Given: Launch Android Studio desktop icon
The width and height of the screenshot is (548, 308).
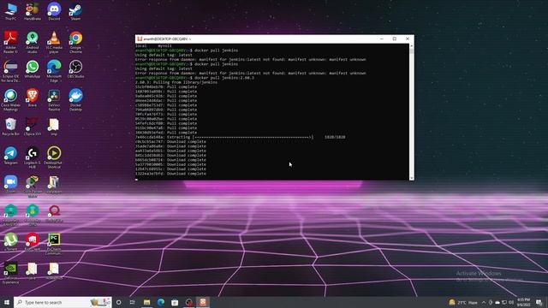Looking at the screenshot, I should point(33,42).
